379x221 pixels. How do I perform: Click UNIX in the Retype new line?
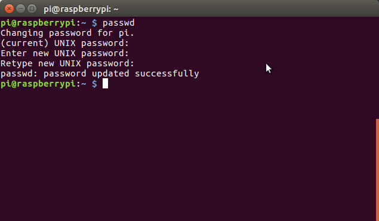[70, 63]
